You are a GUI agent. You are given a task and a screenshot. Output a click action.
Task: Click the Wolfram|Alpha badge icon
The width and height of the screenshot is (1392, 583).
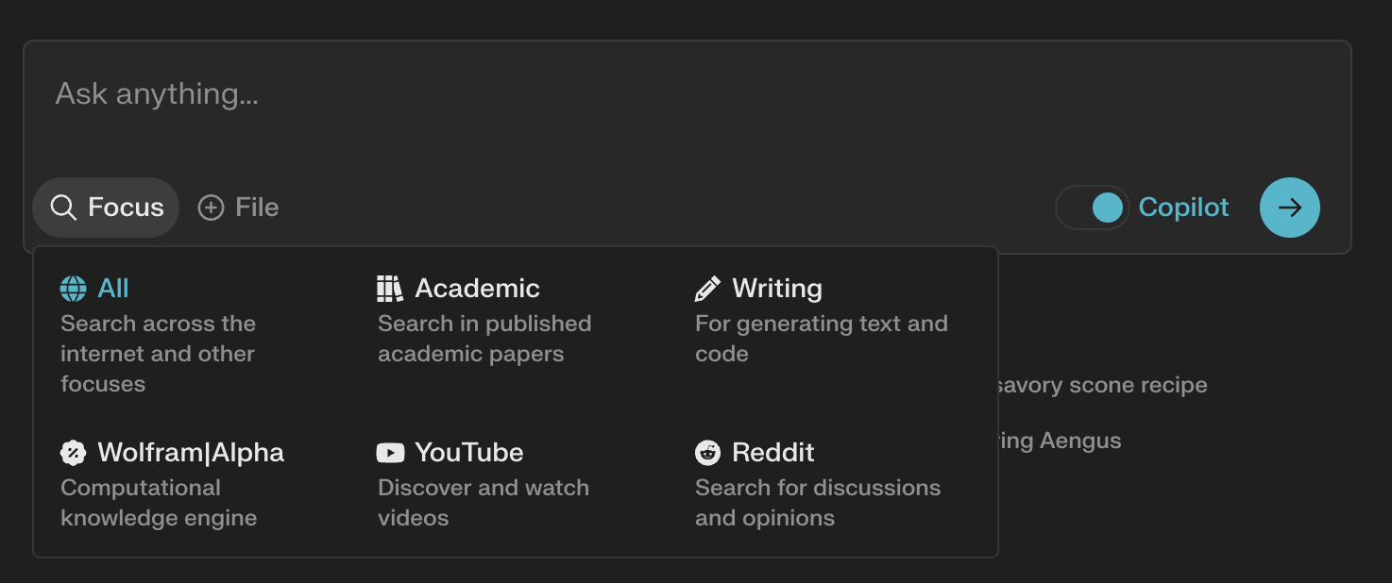point(73,453)
